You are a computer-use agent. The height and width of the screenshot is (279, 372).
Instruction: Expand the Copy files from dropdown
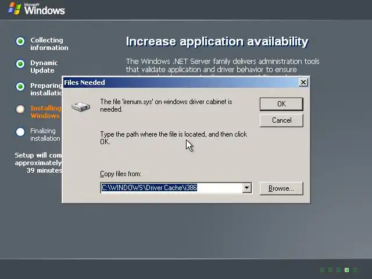point(246,188)
